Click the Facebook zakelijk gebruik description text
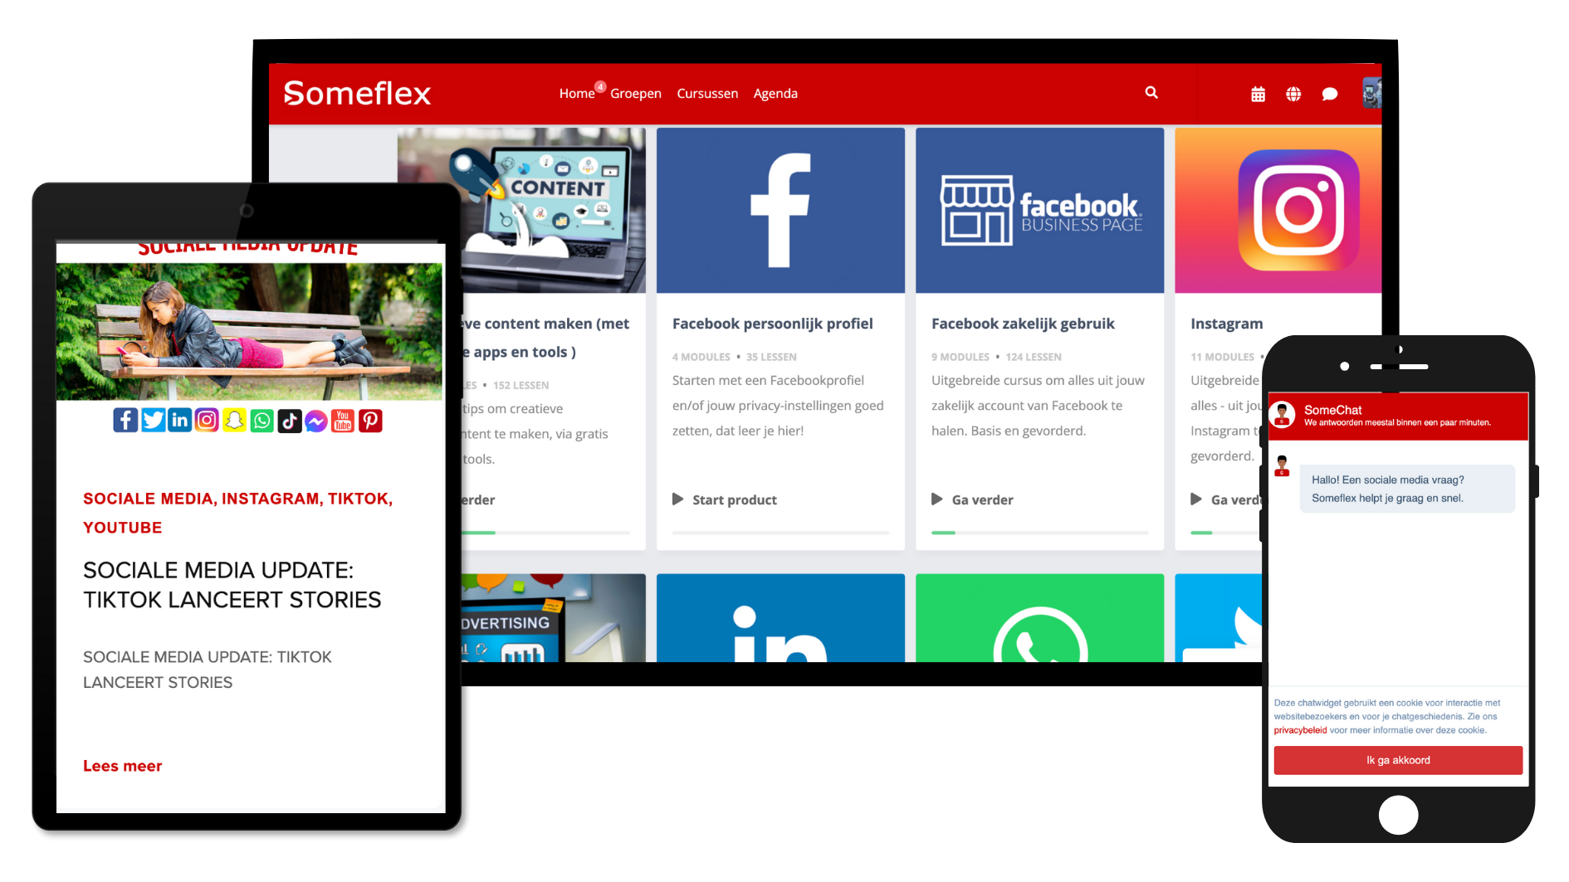 coord(1038,406)
